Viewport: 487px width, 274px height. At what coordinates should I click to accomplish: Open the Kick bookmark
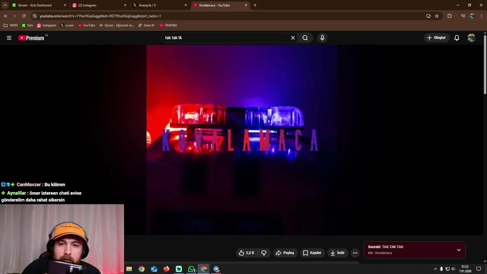point(27,25)
